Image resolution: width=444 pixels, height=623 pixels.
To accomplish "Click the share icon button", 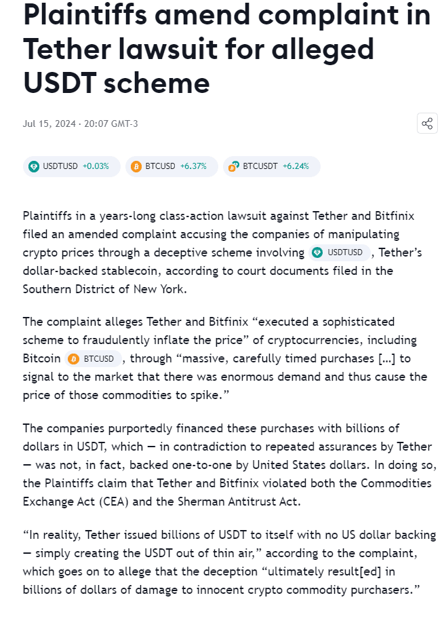I will [x=427, y=124].
